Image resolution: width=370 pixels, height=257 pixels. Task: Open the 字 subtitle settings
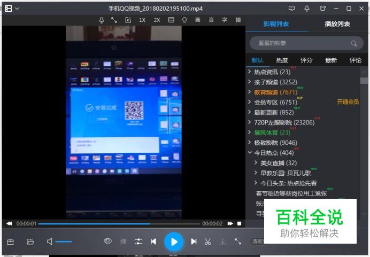(225, 20)
